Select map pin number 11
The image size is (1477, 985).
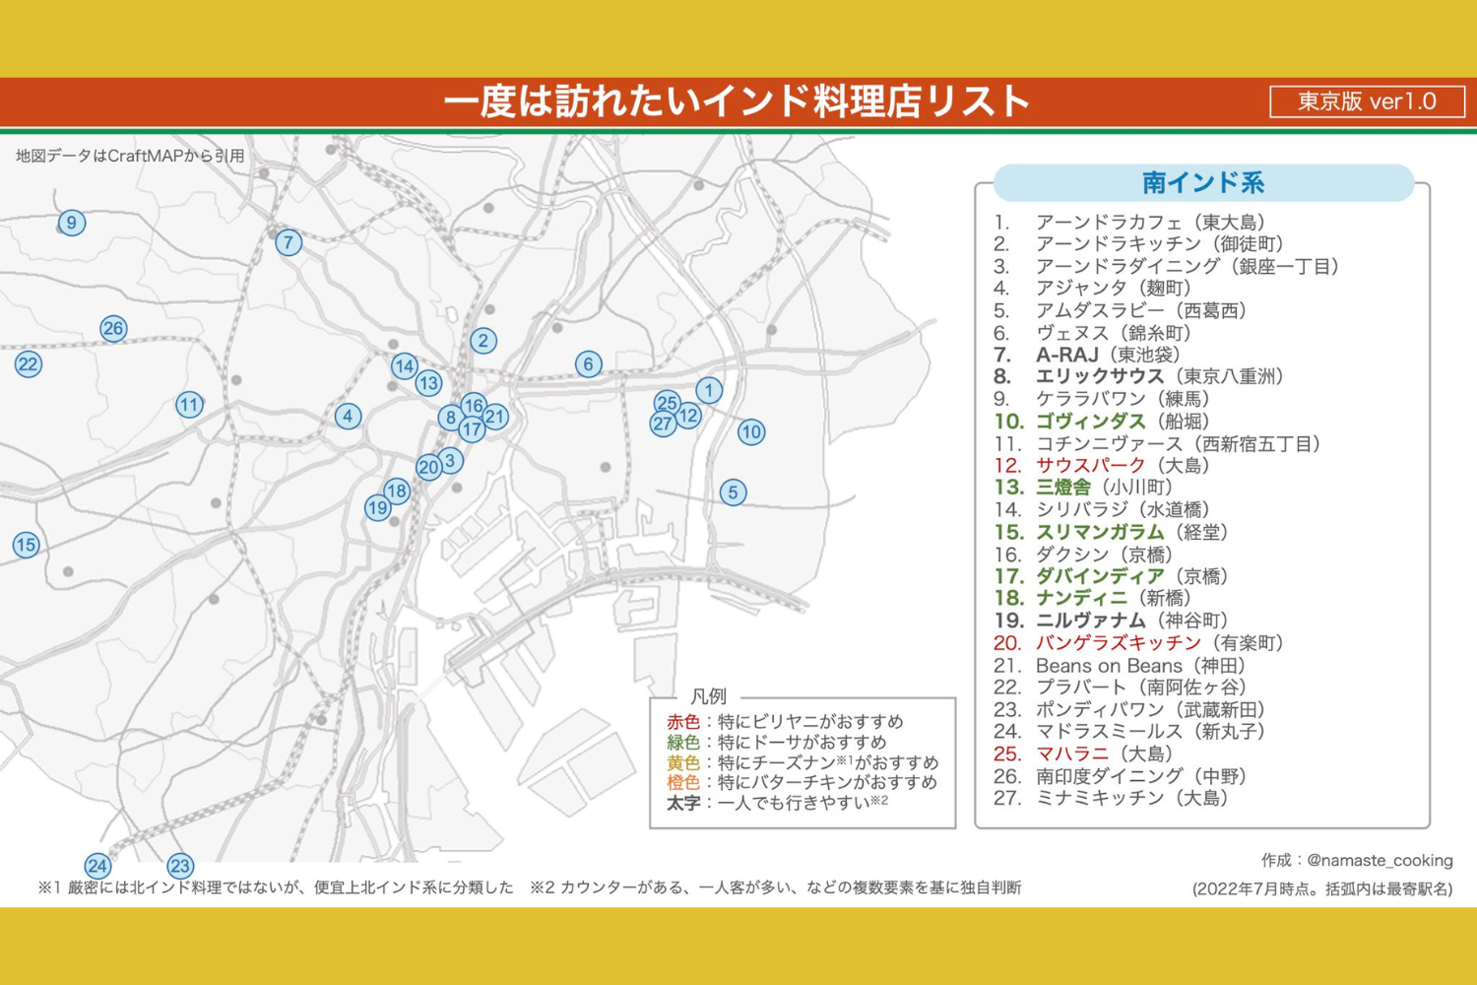(x=189, y=405)
